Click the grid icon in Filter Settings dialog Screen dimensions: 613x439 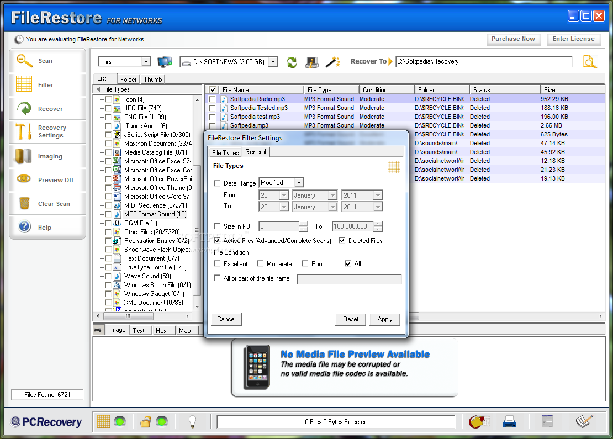[x=394, y=167]
